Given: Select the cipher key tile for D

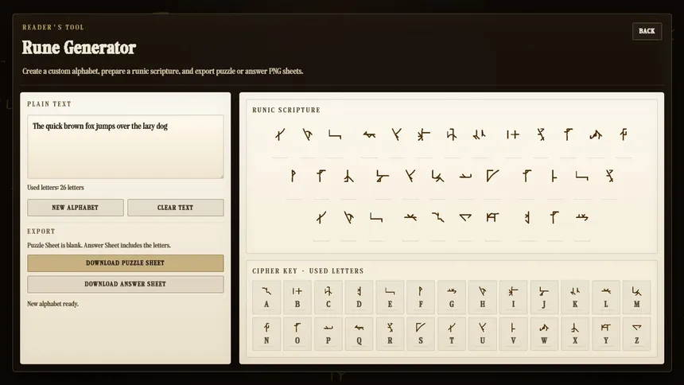Looking at the screenshot, I should (359, 297).
